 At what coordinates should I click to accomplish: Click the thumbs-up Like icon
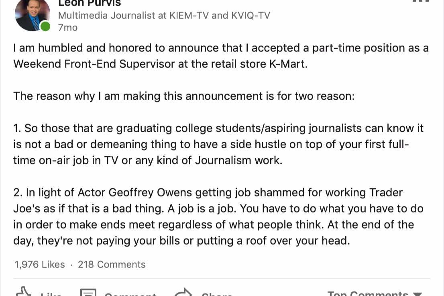(x=24, y=292)
